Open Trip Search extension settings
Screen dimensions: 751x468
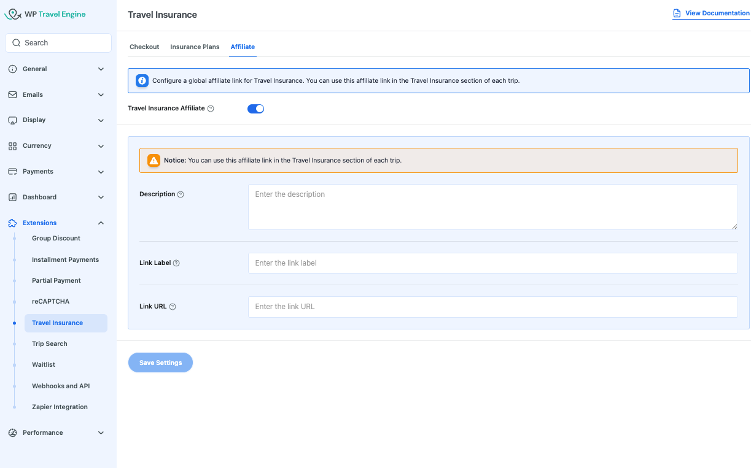(50, 344)
